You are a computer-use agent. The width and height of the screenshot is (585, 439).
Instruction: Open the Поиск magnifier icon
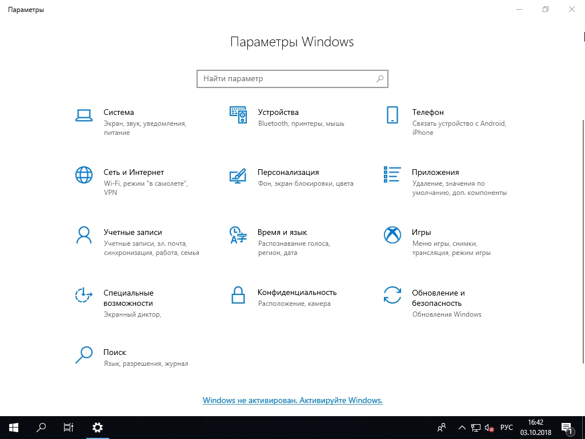84,355
